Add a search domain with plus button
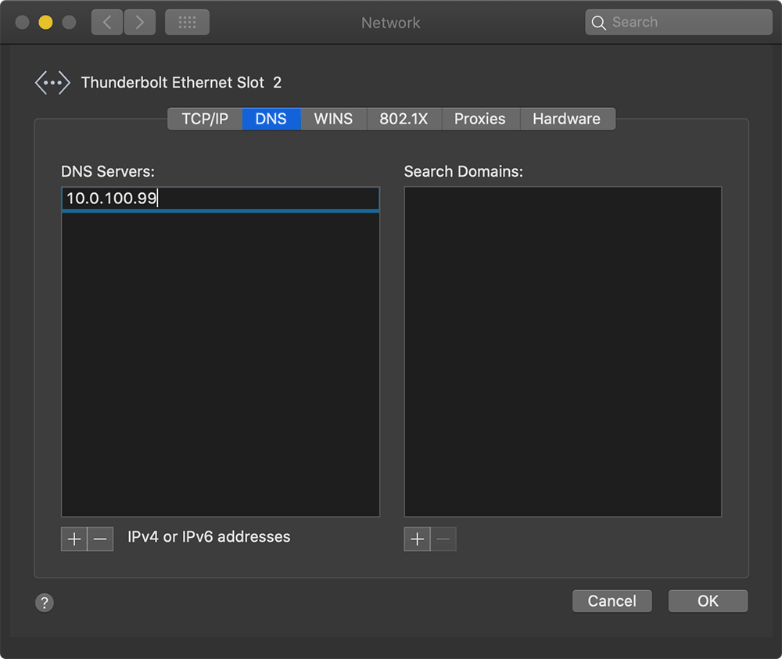This screenshot has height=659, width=782. pos(417,539)
